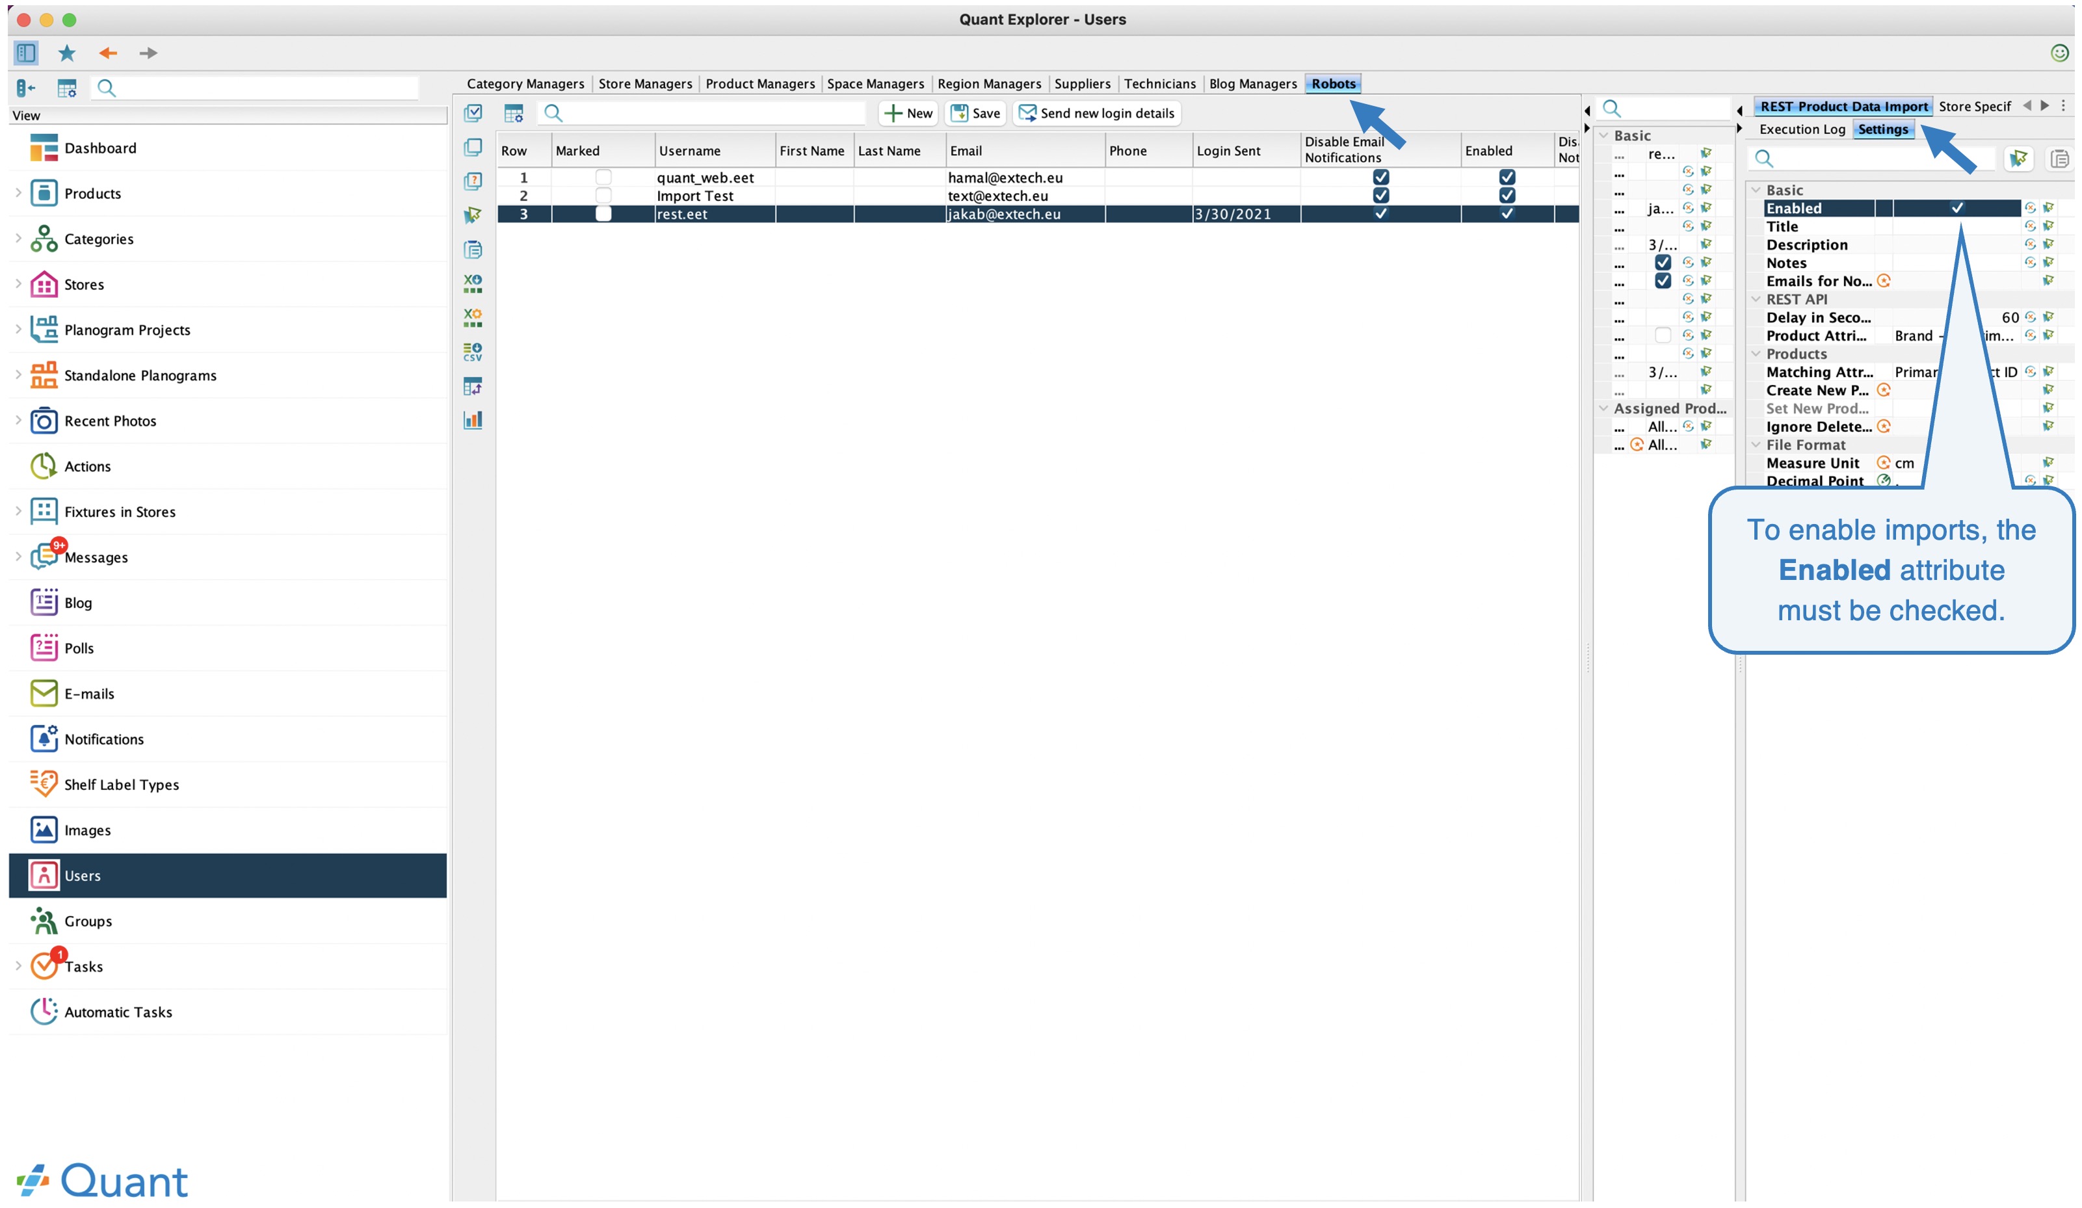Click the select-all checkmark icon in vertical toolbar

(473, 112)
